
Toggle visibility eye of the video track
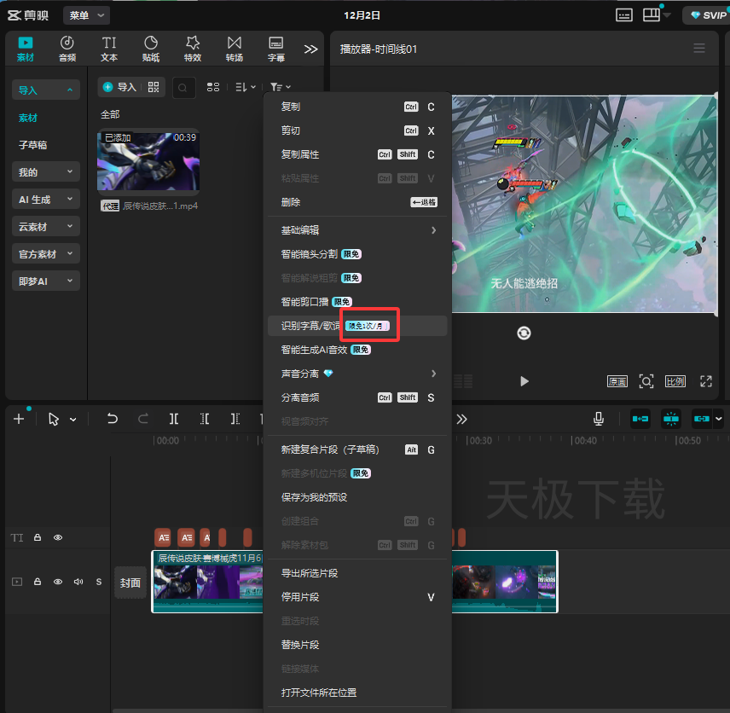click(x=58, y=582)
